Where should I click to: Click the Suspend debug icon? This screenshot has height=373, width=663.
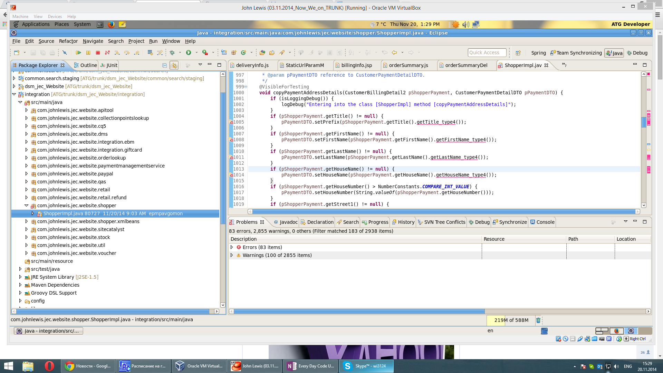[x=88, y=52]
